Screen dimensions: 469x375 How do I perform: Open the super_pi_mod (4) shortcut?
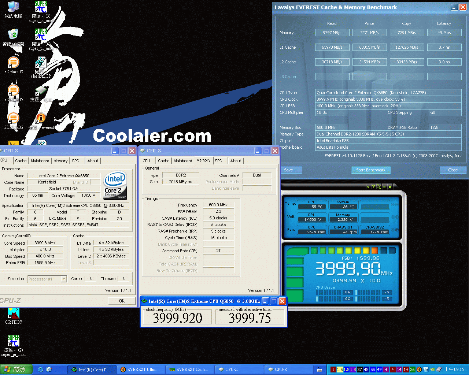[x=41, y=39]
